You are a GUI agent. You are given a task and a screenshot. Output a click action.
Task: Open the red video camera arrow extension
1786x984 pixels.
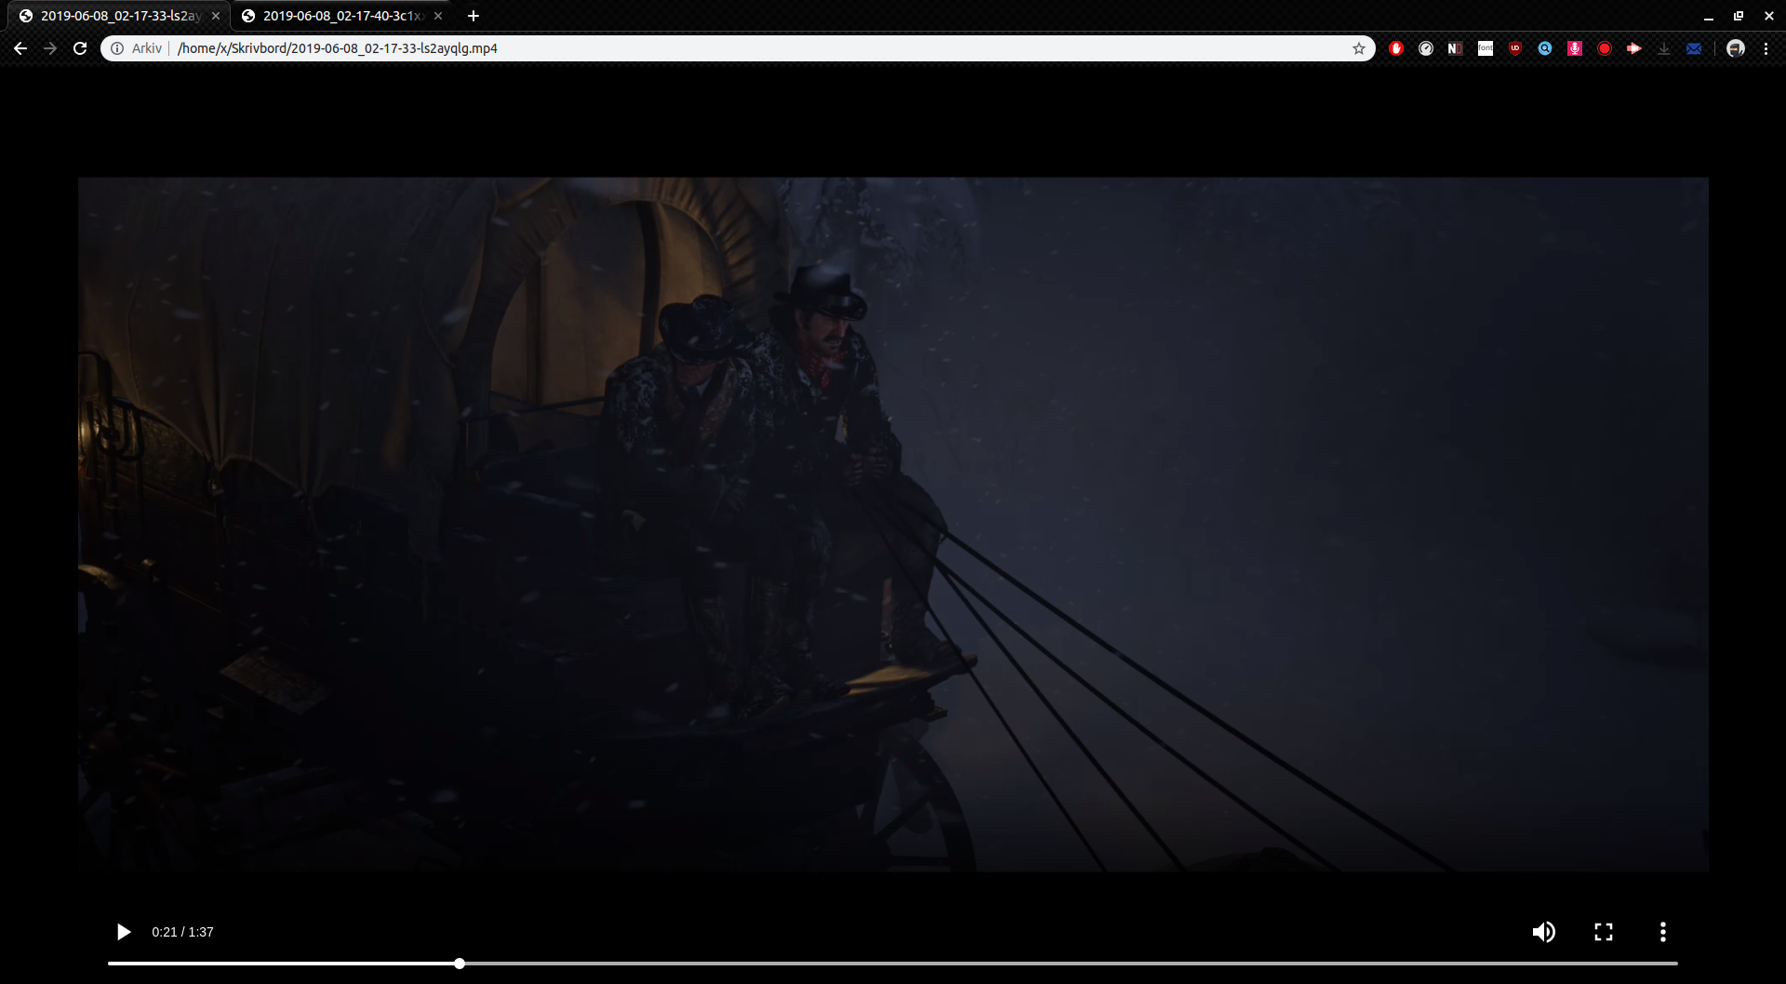pyautogui.click(x=1634, y=48)
